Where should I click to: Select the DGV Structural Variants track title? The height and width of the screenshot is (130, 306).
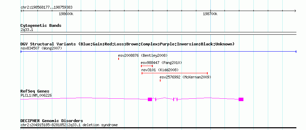128,44
